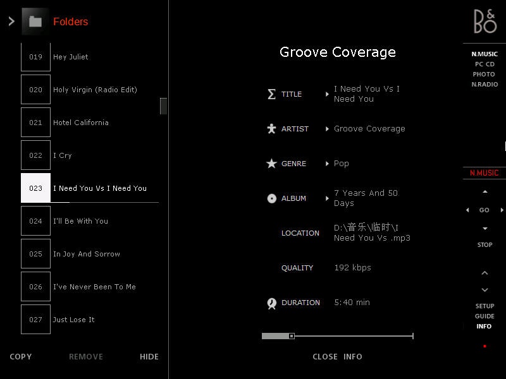Expand the Album field arrow
Image resolution: width=506 pixels, height=379 pixels.
327,198
